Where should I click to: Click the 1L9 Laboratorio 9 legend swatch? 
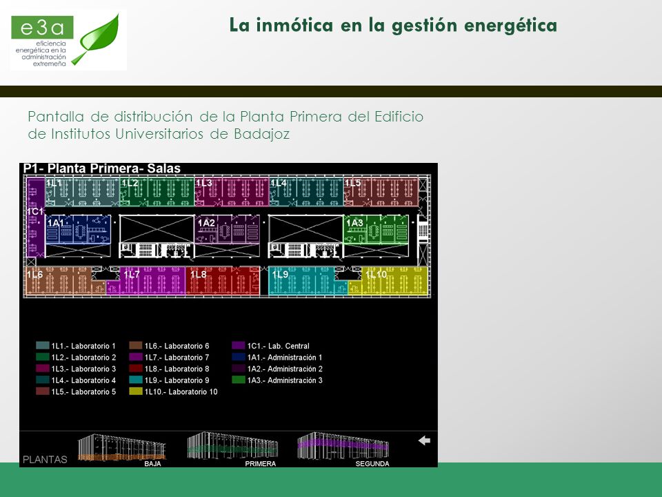pyautogui.click(x=136, y=380)
